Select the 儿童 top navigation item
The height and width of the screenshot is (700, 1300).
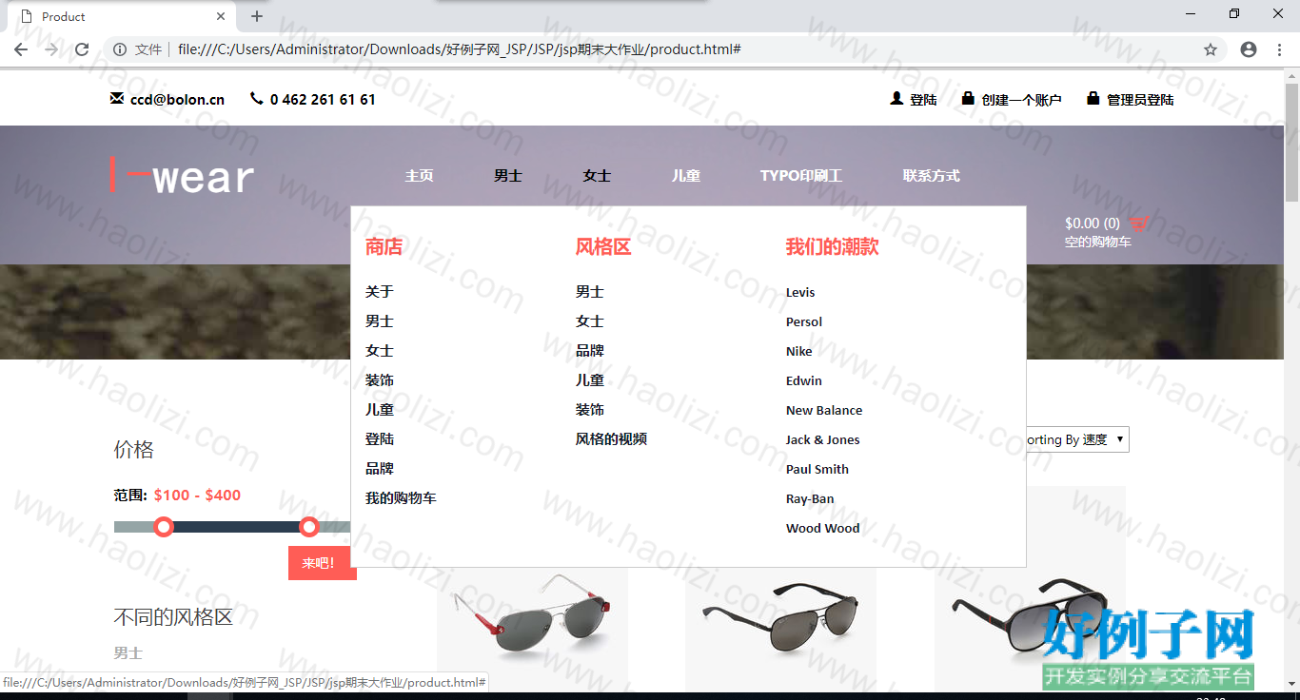pyautogui.click(x=686, y=175)
